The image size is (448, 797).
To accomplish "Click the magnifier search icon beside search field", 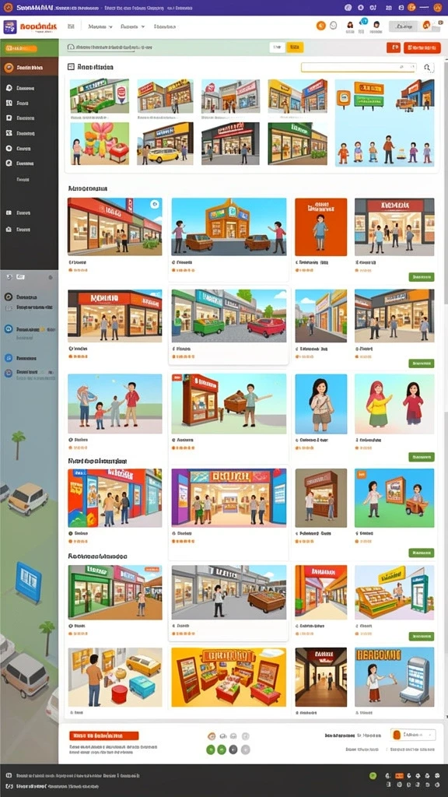I will [428, 67].
